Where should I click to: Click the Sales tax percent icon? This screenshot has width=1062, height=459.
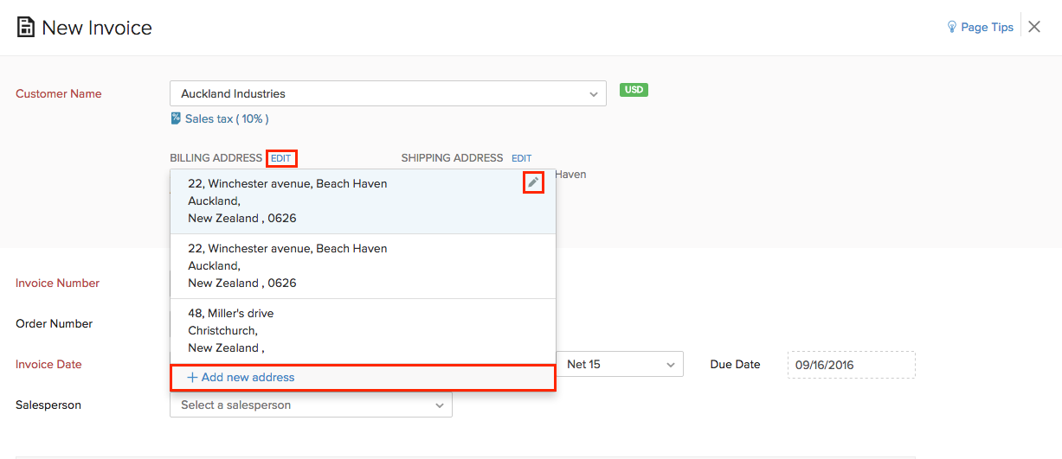pos(176,118)
